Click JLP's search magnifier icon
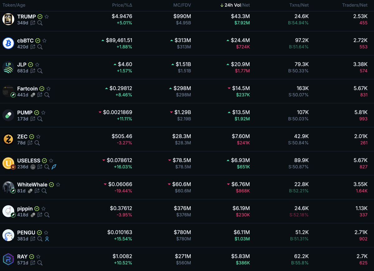This screenshot has width=374, height=271. [40, 71]
